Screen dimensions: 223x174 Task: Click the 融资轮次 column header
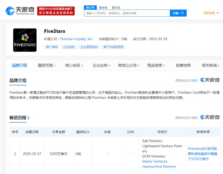(x=83, y=132)
